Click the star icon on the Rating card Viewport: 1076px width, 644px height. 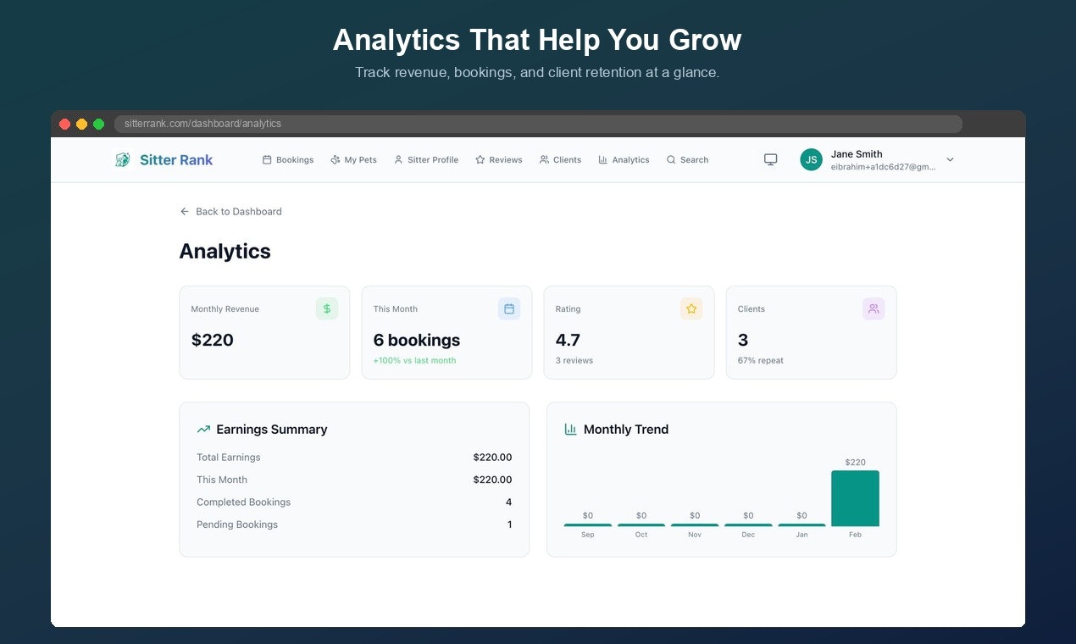691,308
